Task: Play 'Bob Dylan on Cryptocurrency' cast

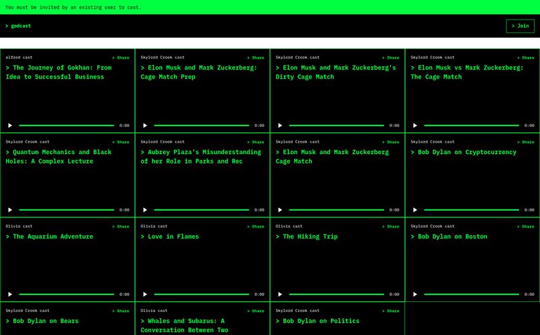Action: 415,210
